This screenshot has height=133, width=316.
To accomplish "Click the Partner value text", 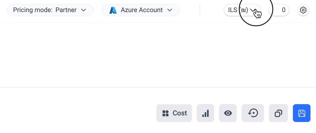I will (x=66, y=10).
